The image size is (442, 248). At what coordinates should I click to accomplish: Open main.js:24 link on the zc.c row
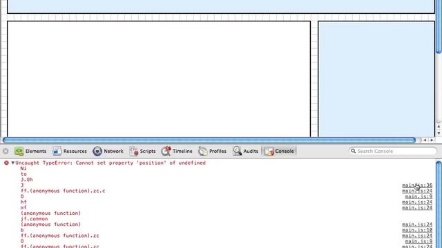417,191
